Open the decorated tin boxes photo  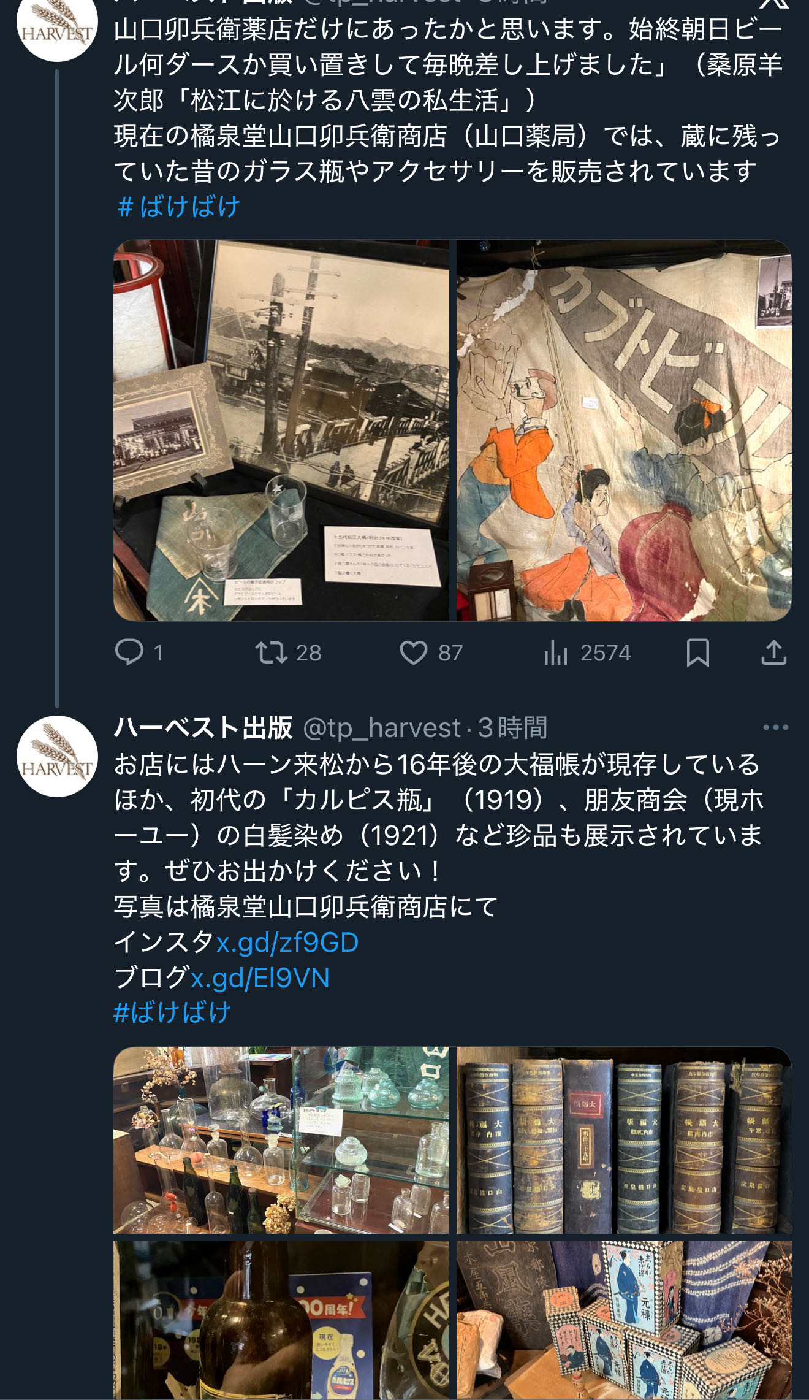(x=624, y=1320)
